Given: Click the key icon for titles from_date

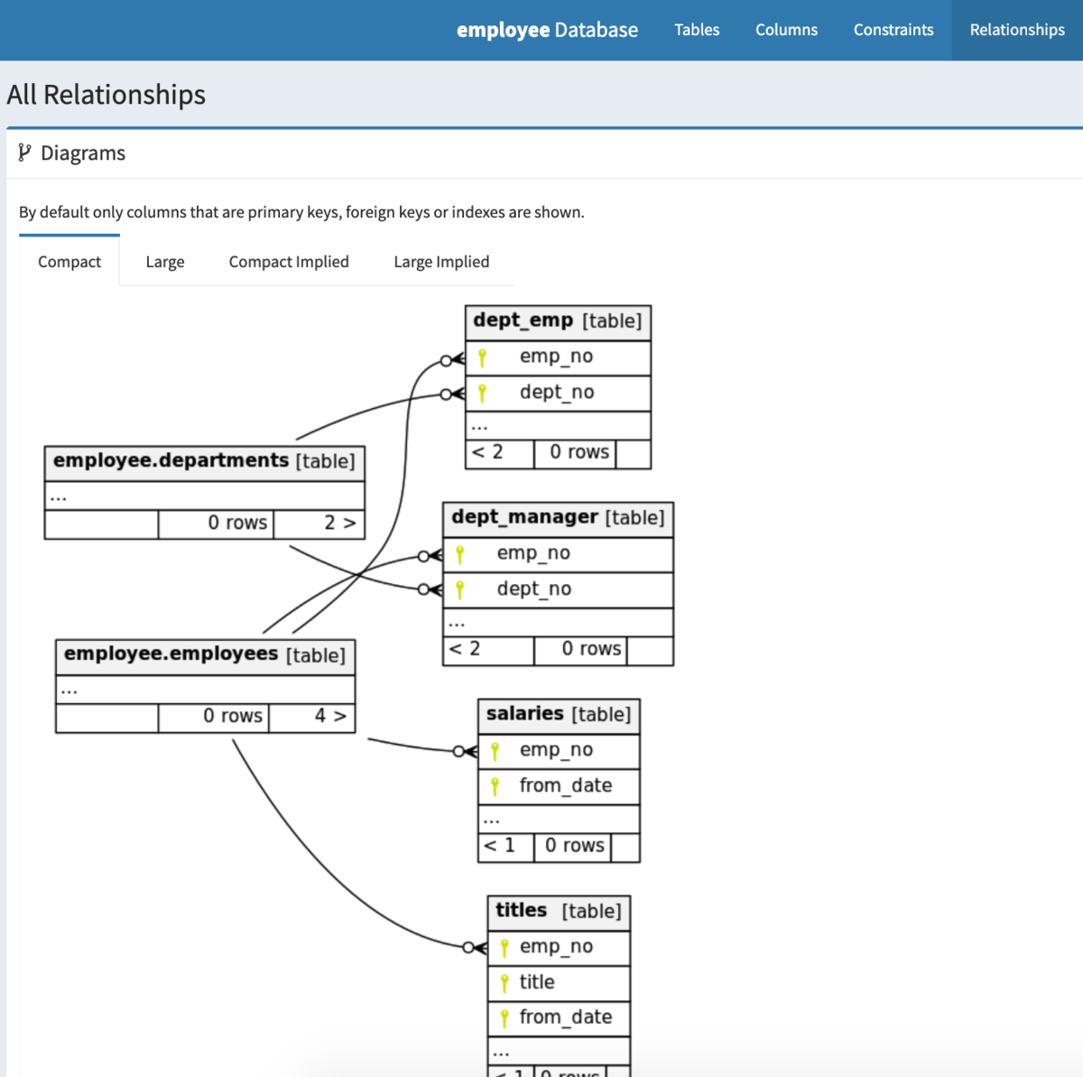Looking at the screenshot, I should point(504,1018).
